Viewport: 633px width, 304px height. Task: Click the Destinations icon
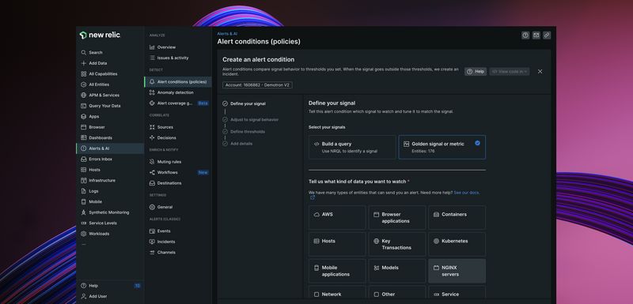tap(152, 183)
